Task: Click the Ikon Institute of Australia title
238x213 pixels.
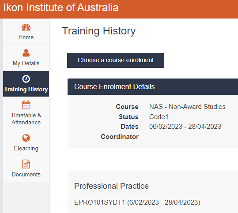Action: coord(61,7)
